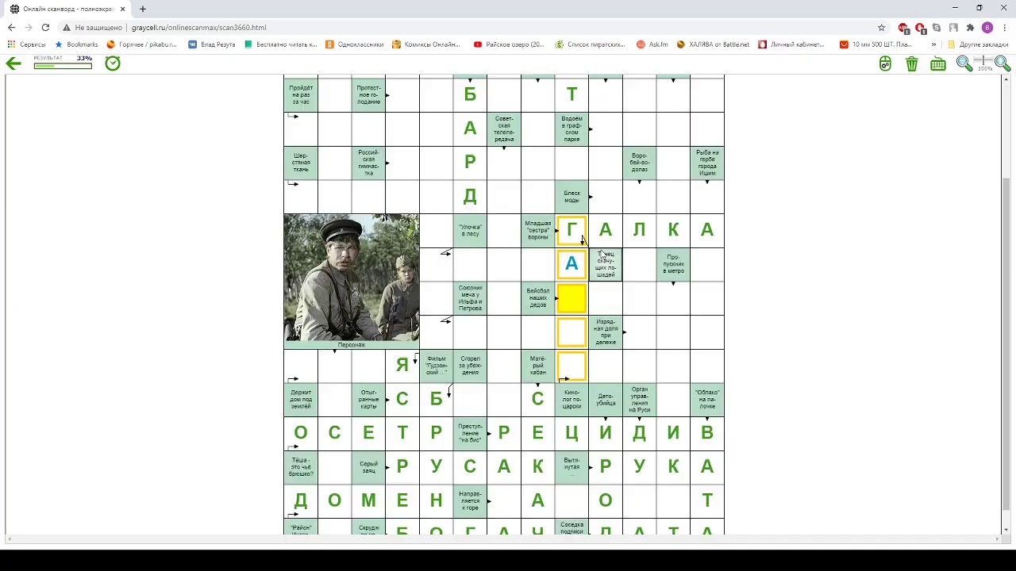Select clue Пропускник в метро
1016x571 pixels.
point(673,264)
